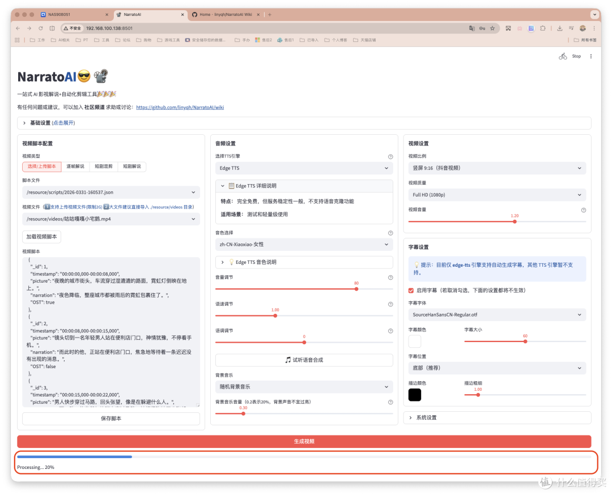Click the red 生成视频 button
The width and height of the screenshot is (612, 495).
(x=304, y=441)
